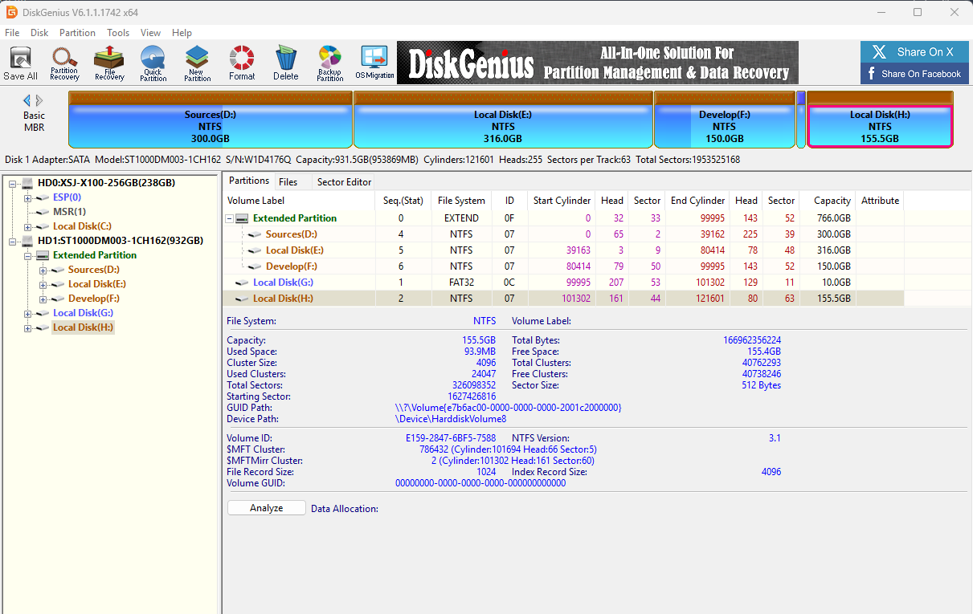The width and height of the screenshot is (973, 614).
Task: Collapse the HD1 disk node in the tree
Action: (13, 241)
